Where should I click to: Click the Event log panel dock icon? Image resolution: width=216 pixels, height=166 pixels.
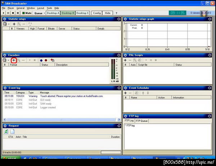119,88
